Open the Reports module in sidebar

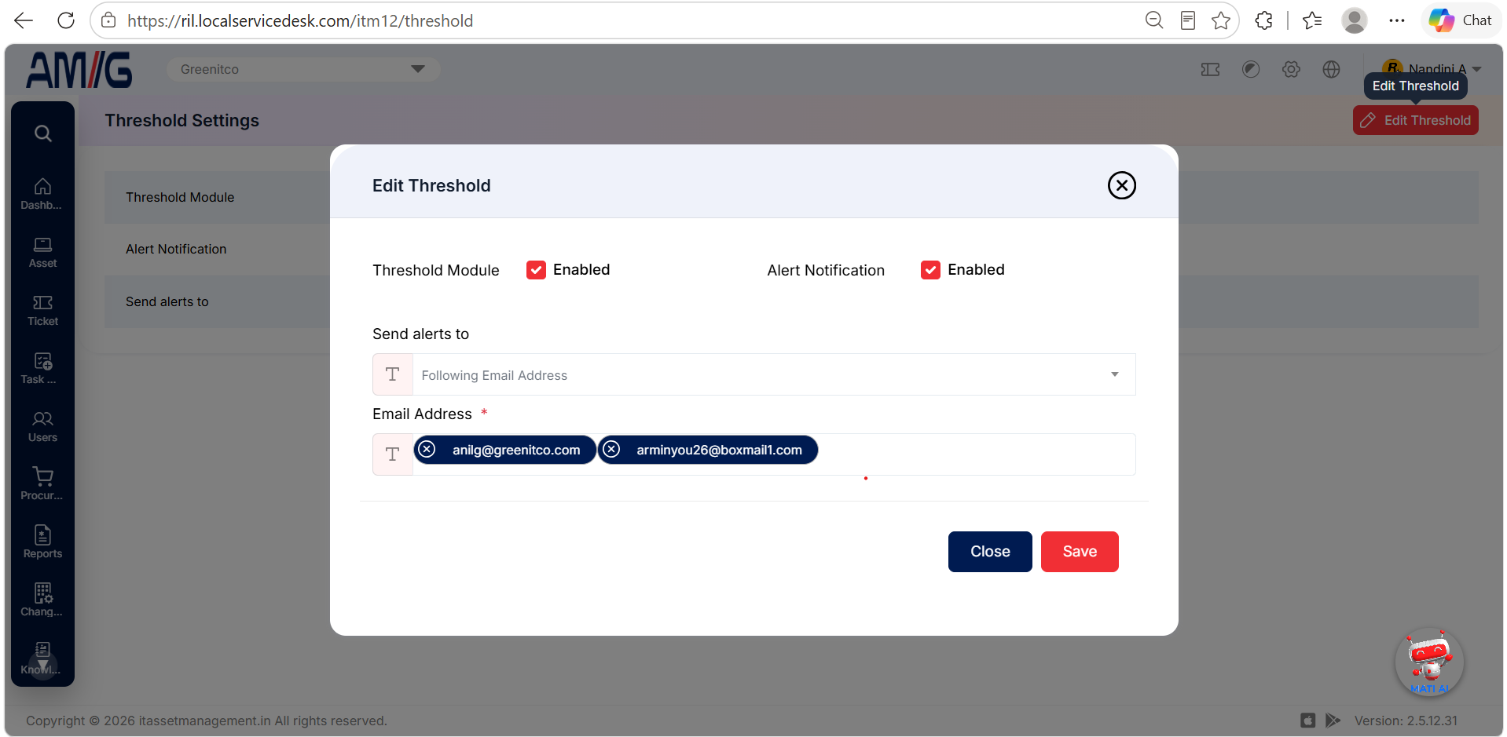click(42, 542)
